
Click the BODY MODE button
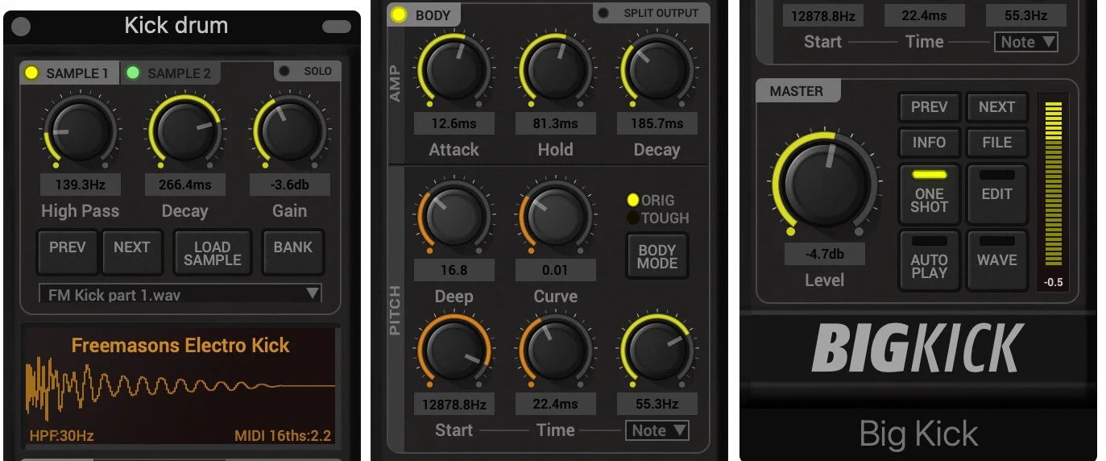coord(657,256)
